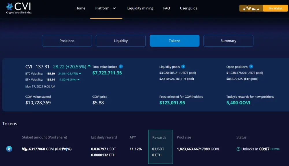The image size is (289, 166).
Task: Click the Est daily reward column header
Action: coord(104,137)
